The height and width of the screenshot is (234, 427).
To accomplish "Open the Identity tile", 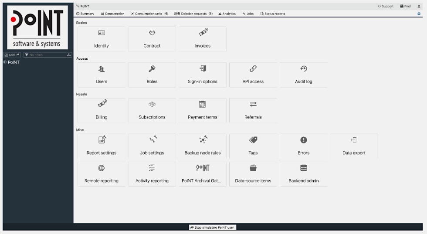I will coord(101,39).
